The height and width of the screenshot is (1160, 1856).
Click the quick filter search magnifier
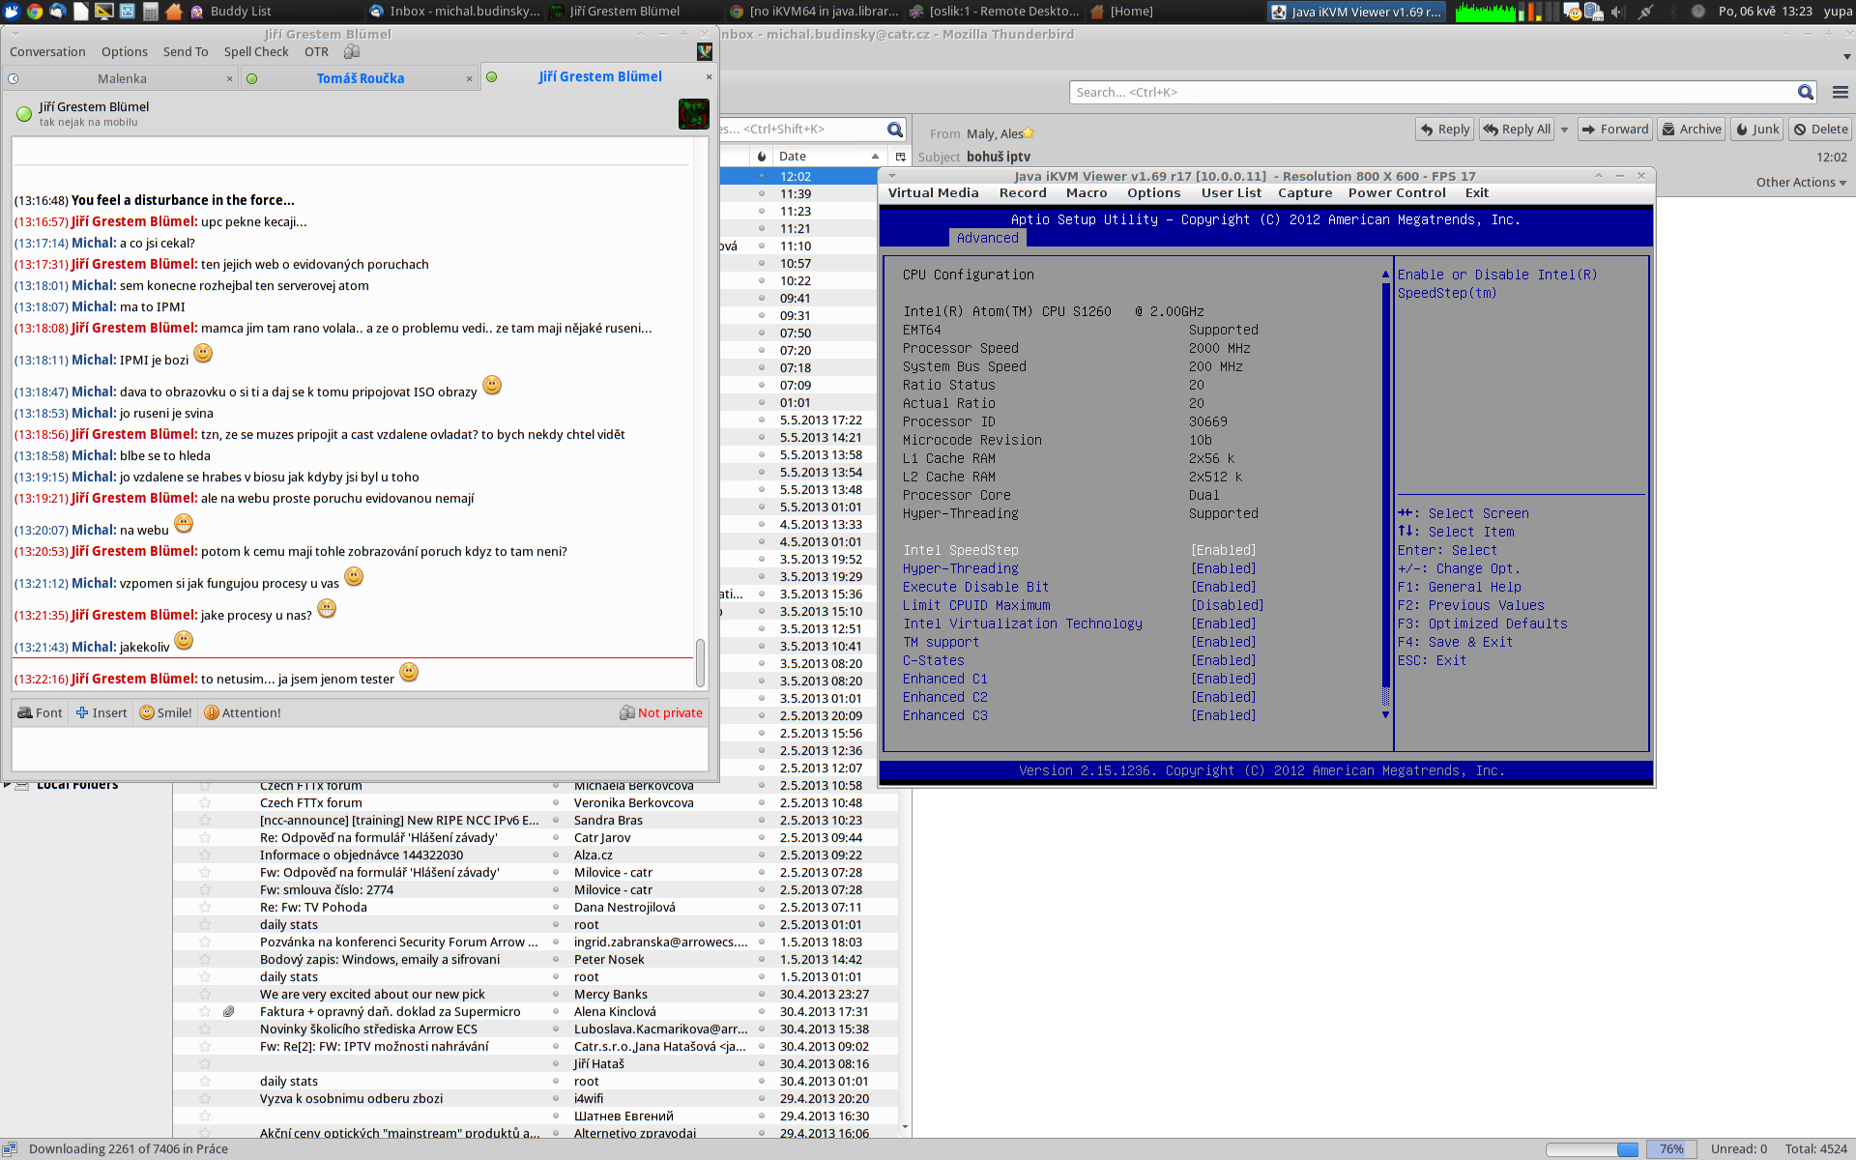point(895,129)
